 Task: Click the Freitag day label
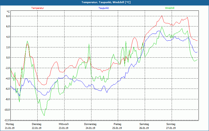[117, 124]
